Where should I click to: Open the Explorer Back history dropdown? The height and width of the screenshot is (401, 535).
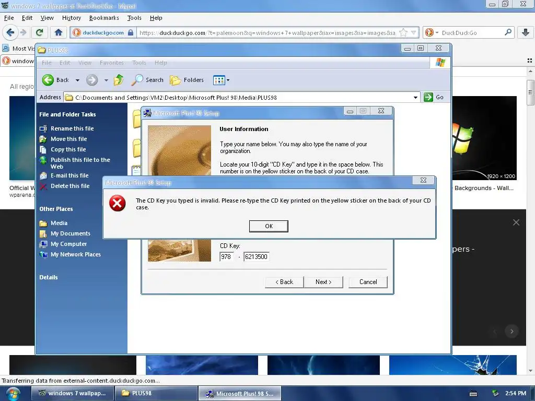point(77,80)
